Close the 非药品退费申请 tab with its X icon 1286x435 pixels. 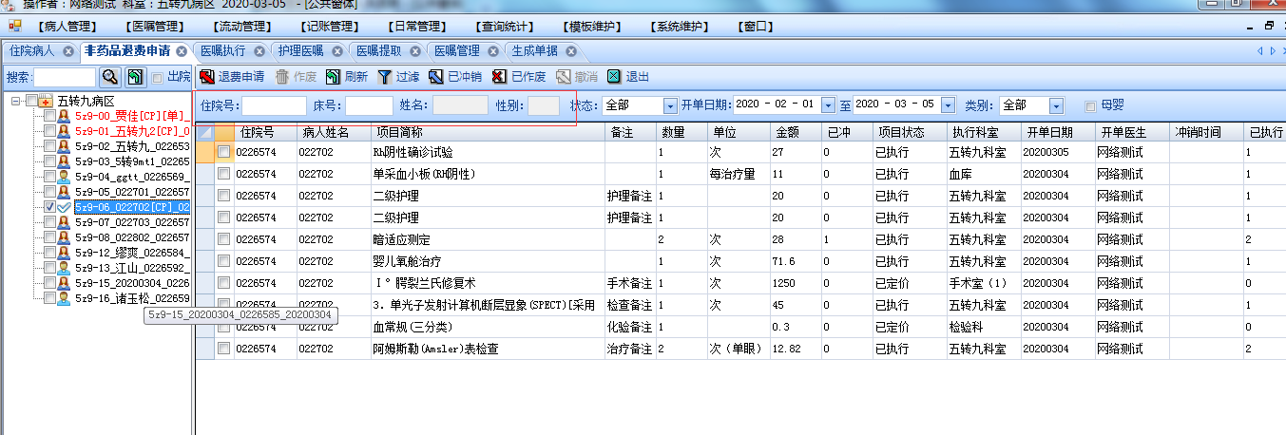182,50
